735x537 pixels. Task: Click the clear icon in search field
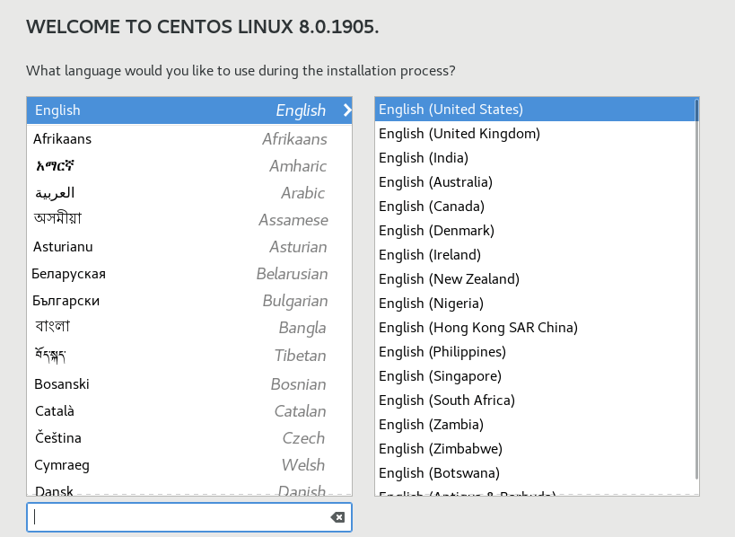point(337,517)
